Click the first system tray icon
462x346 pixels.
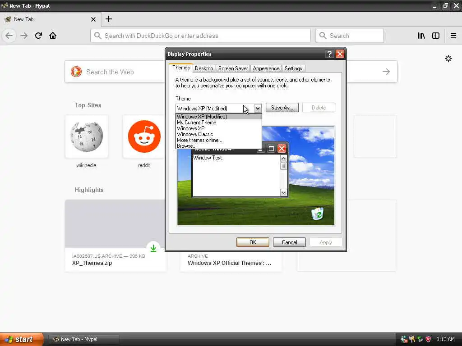click(x=404, y=339)
